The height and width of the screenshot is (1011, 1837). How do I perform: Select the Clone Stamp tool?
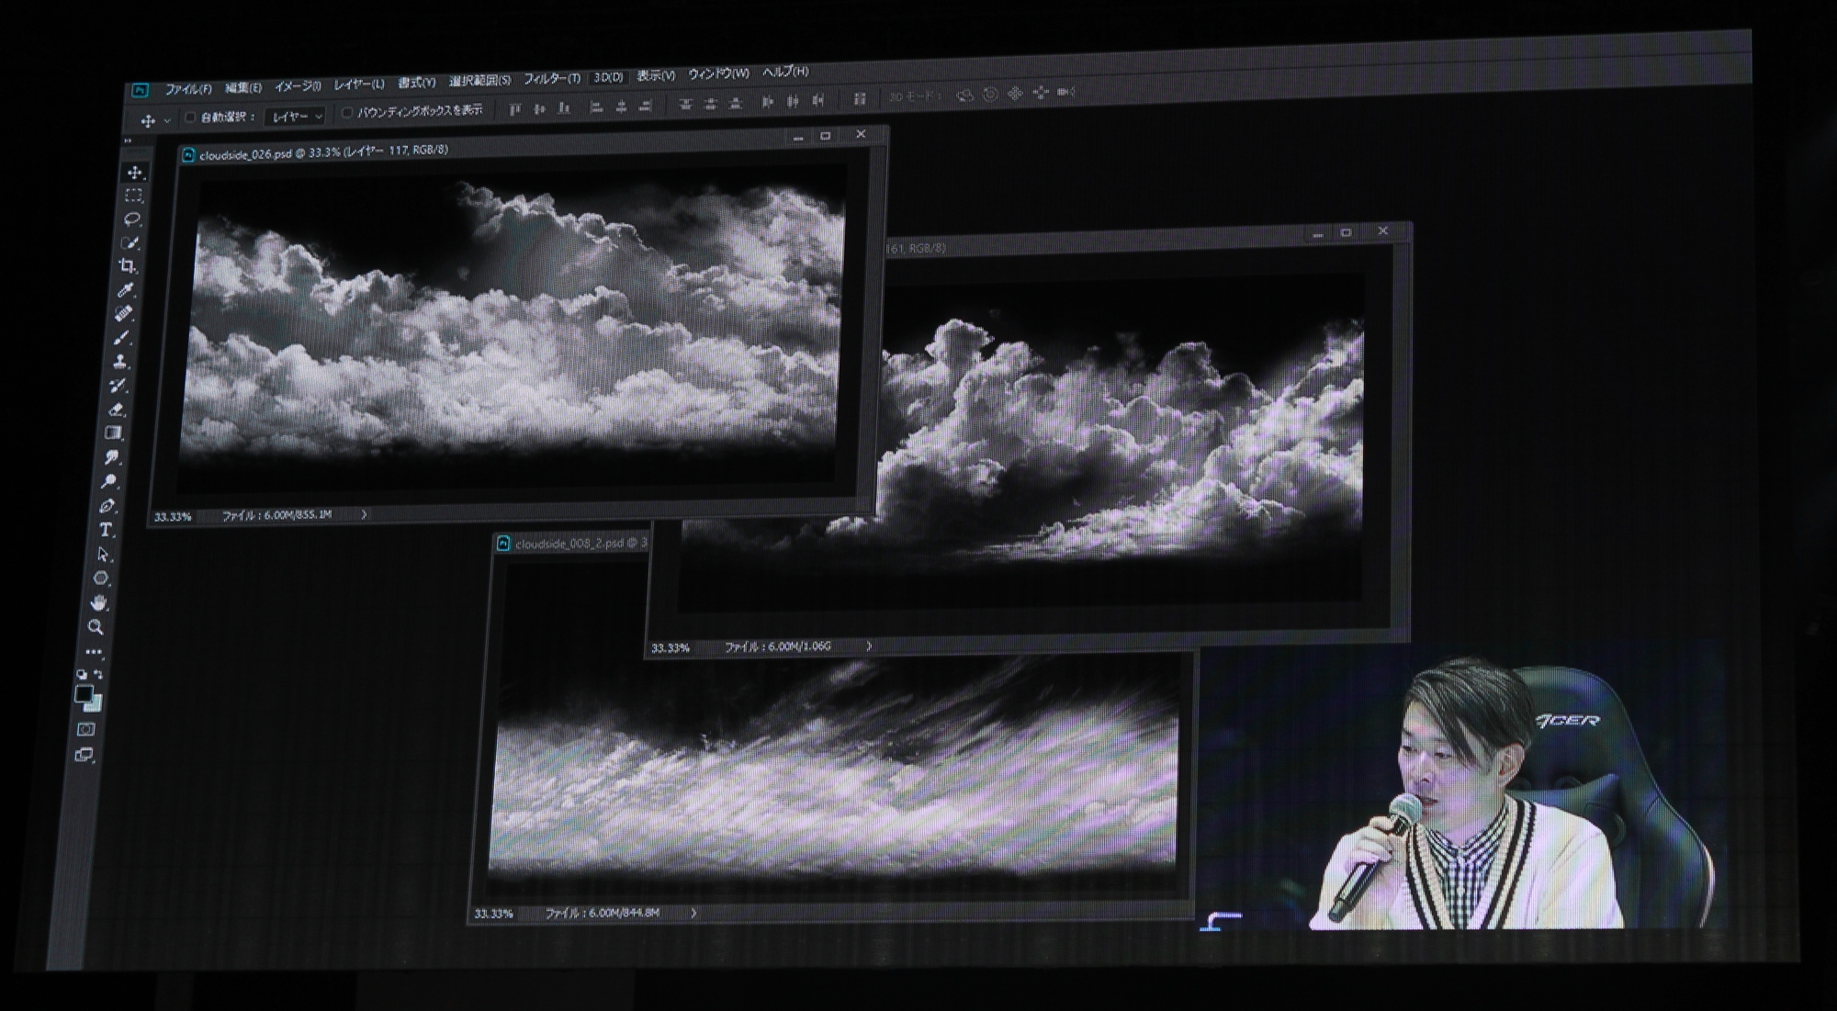[x=119, y=362]
